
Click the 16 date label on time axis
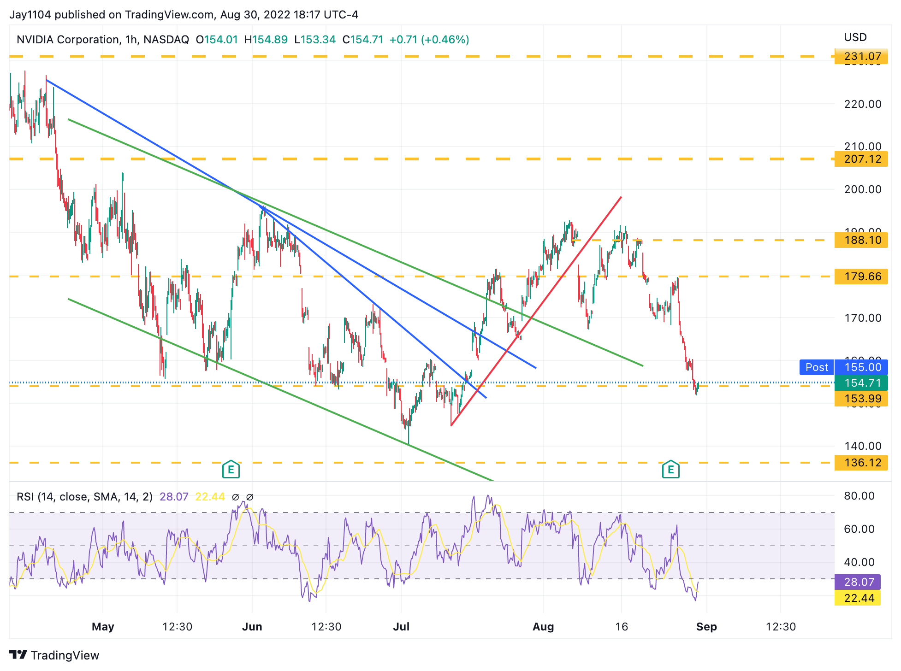click(x=622, y=627)
